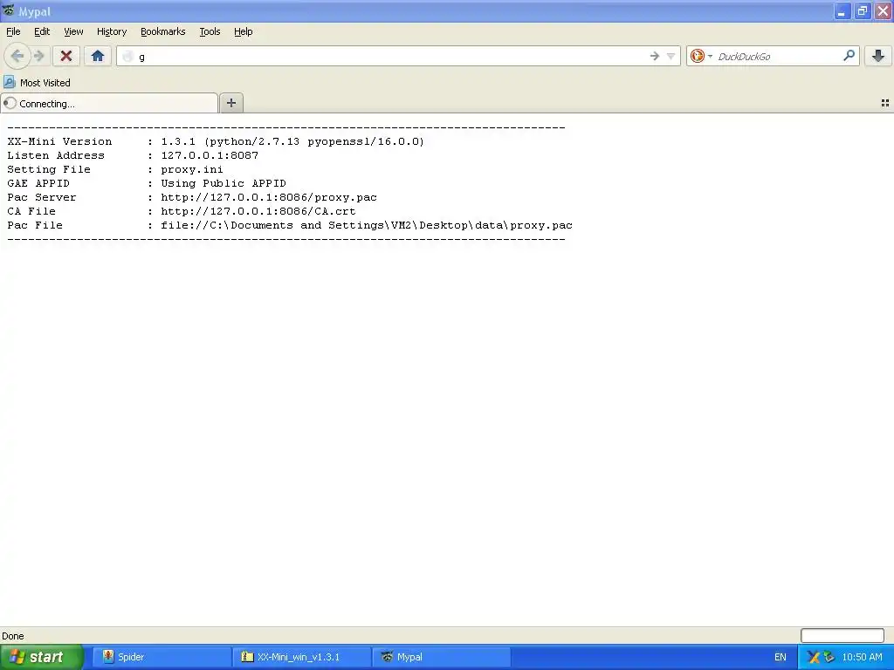Open the Tools menu

[x=210, y=32]
